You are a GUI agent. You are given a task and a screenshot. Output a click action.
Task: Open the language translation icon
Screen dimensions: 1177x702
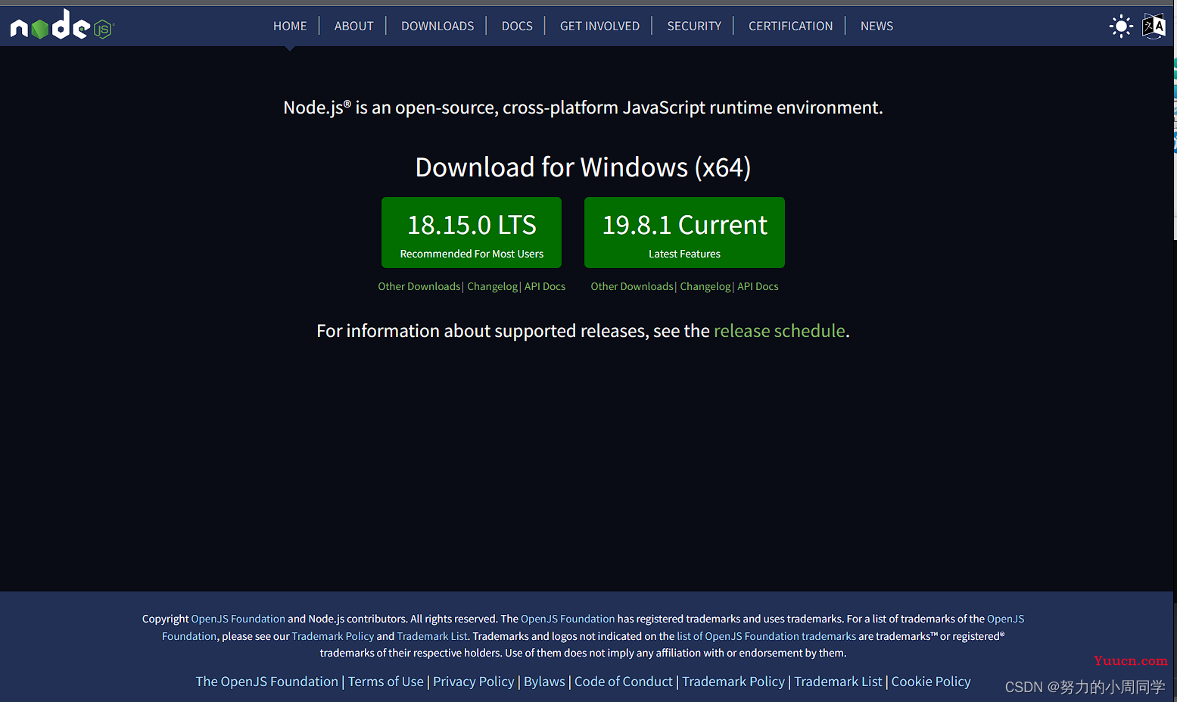pyautogui.click(x=1154, y=26)
